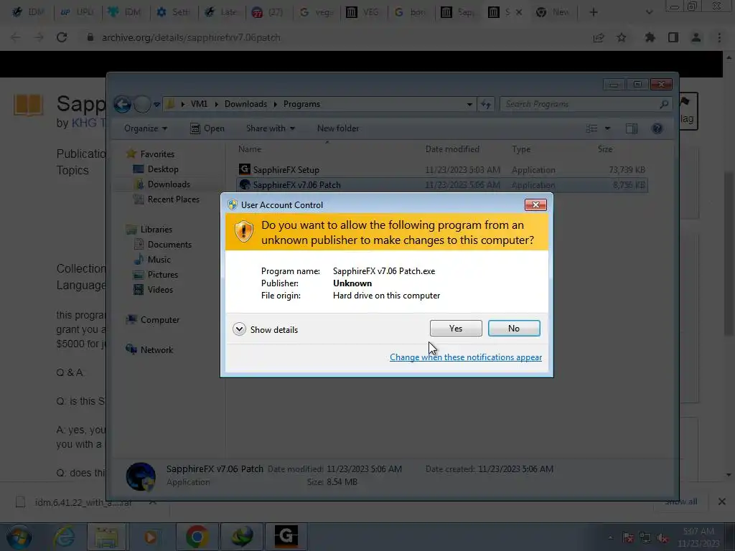Click Explorer back navigation arrow

(x=122, y=104)
